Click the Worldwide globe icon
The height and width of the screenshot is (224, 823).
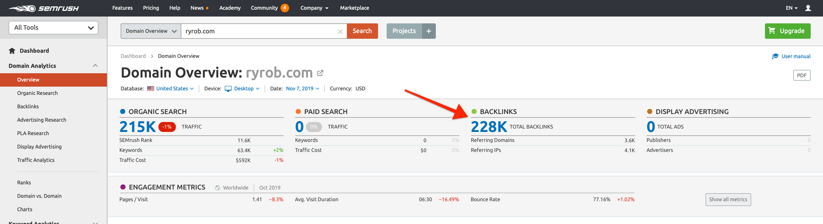pyautogui.click(x=218, y=188)
